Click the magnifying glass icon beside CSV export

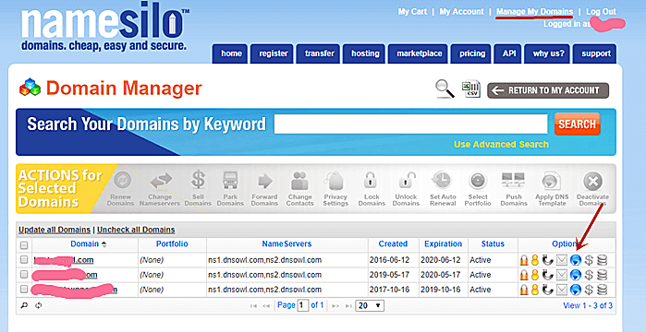(445, 89)
